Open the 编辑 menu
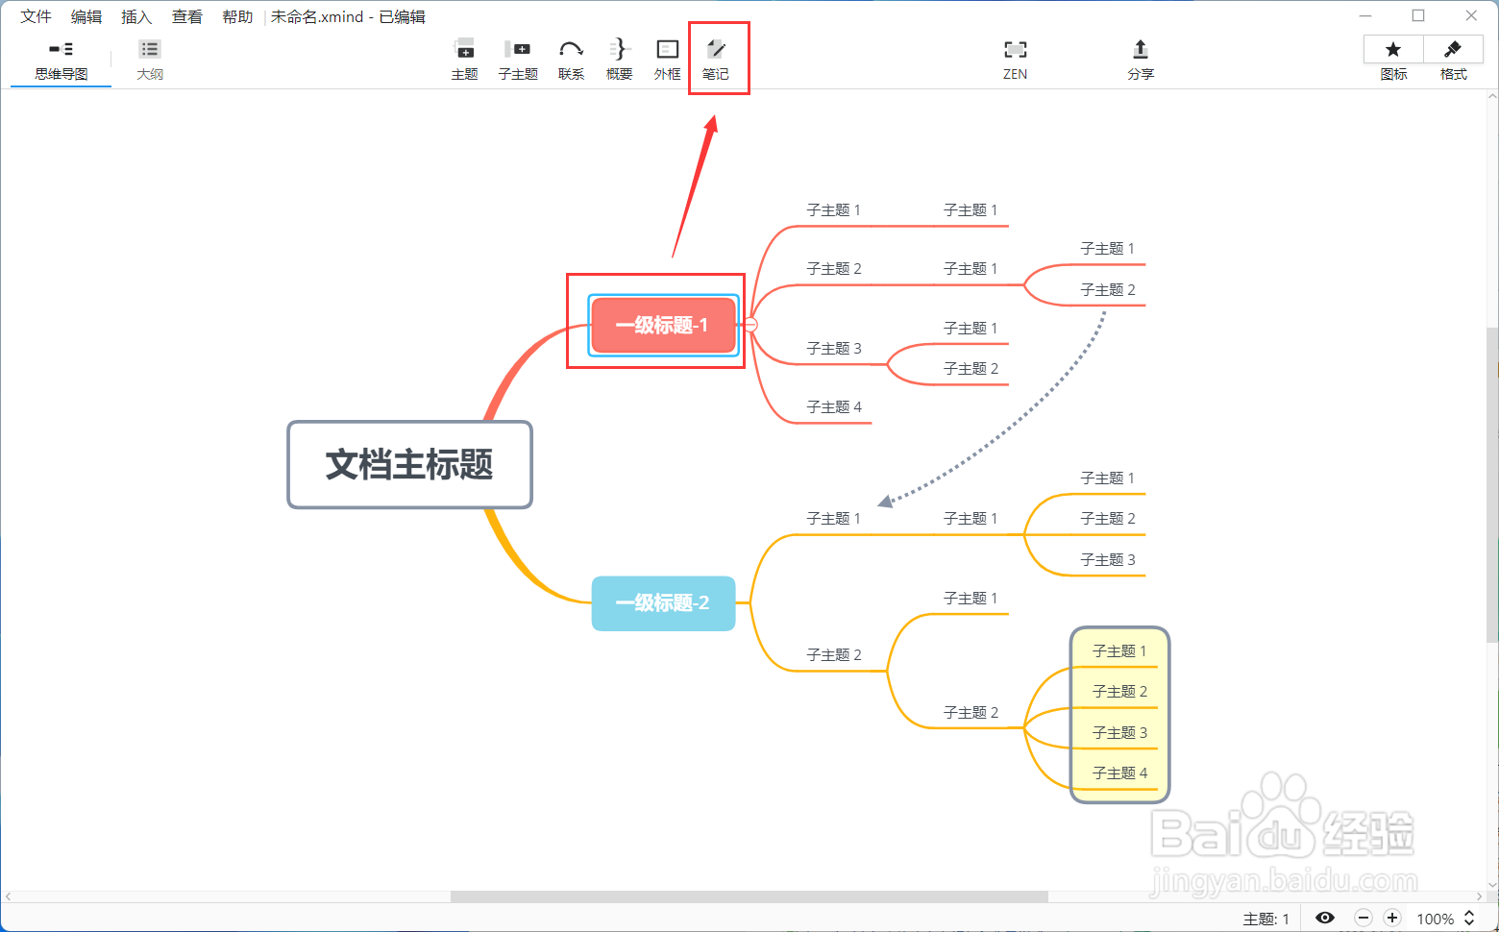1499x932 pixels. tap(86, 16)
